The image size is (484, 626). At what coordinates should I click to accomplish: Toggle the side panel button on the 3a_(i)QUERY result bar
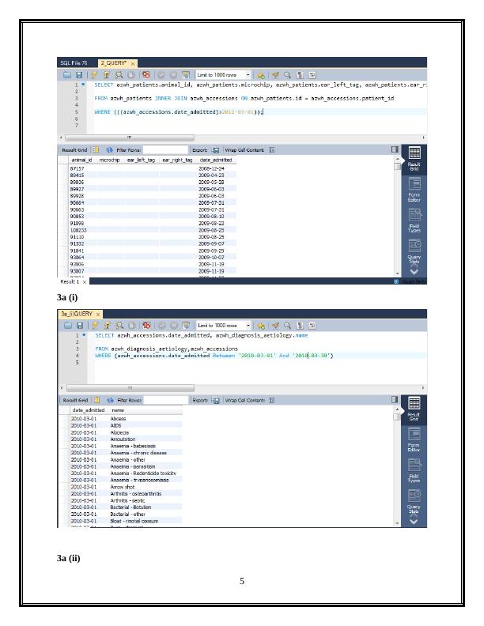[x=395, y=400]
